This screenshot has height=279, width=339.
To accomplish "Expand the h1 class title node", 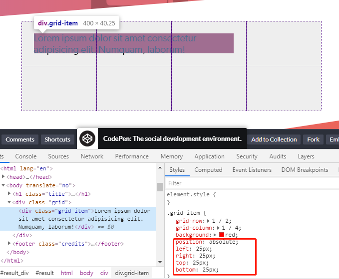I will click(x=9, y=193).
